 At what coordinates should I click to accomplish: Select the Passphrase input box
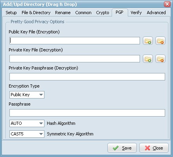coord(87,113)
